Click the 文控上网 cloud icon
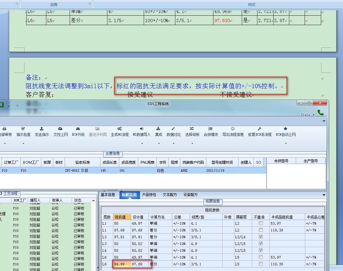The image size is (343, 271). (60, 129)
